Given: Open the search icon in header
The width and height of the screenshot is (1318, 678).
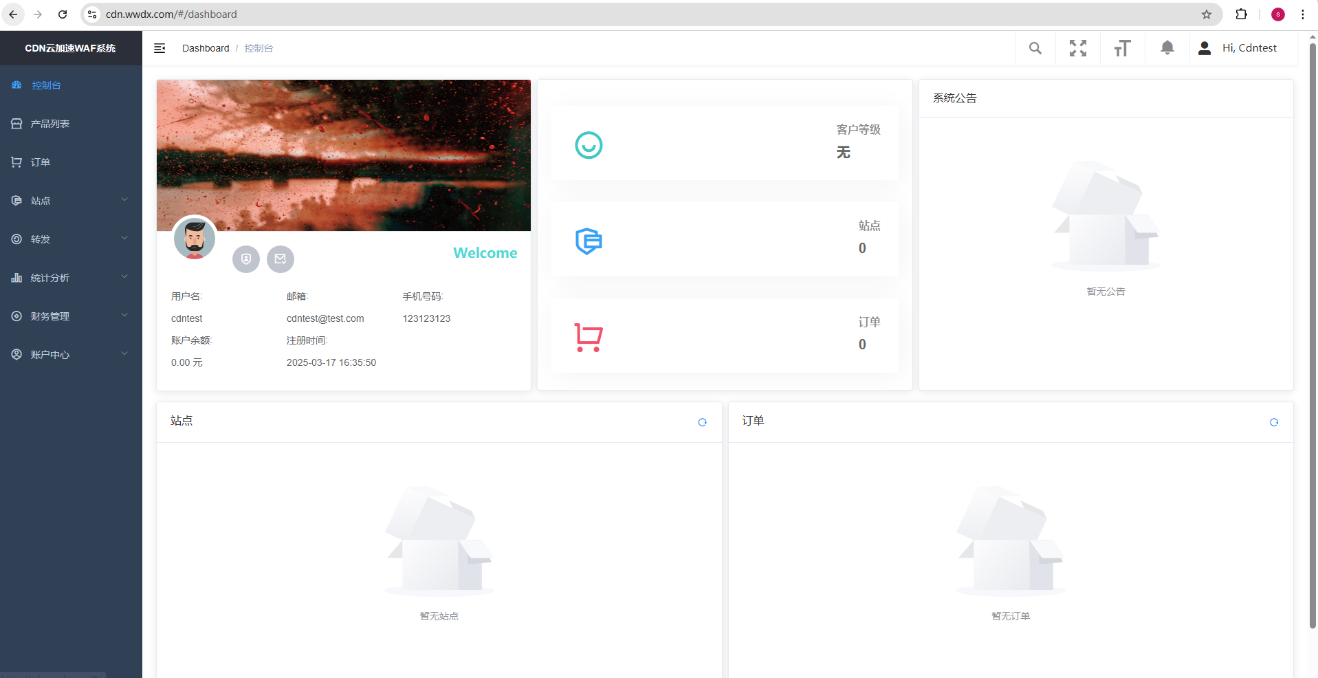Looking at the screenshot, I should (x=1035, y=48).
